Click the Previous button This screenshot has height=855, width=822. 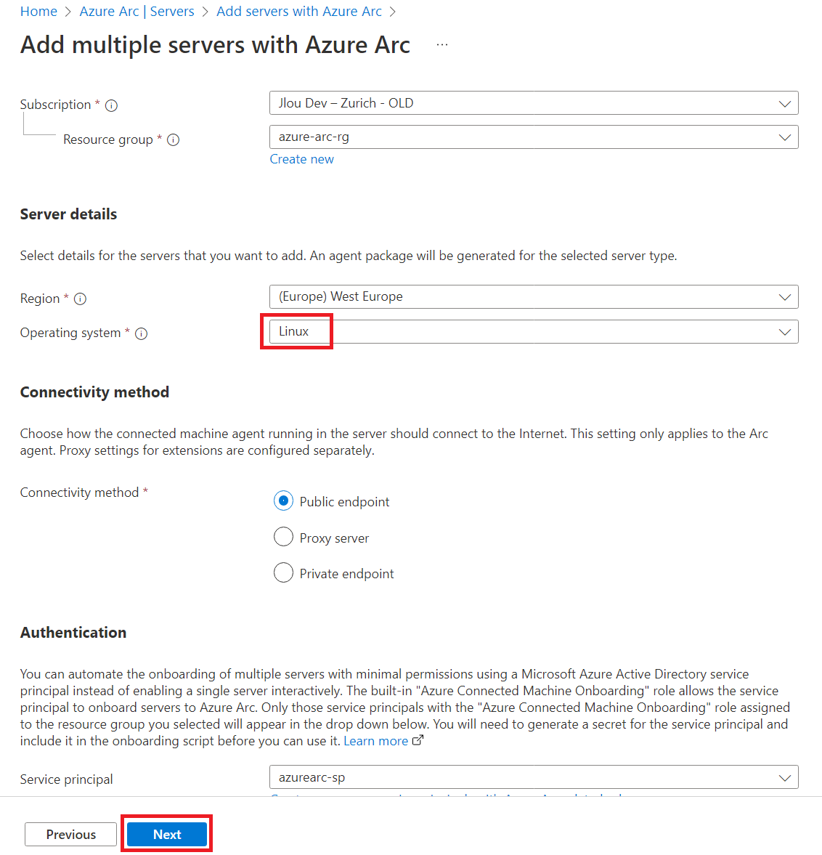71,834
